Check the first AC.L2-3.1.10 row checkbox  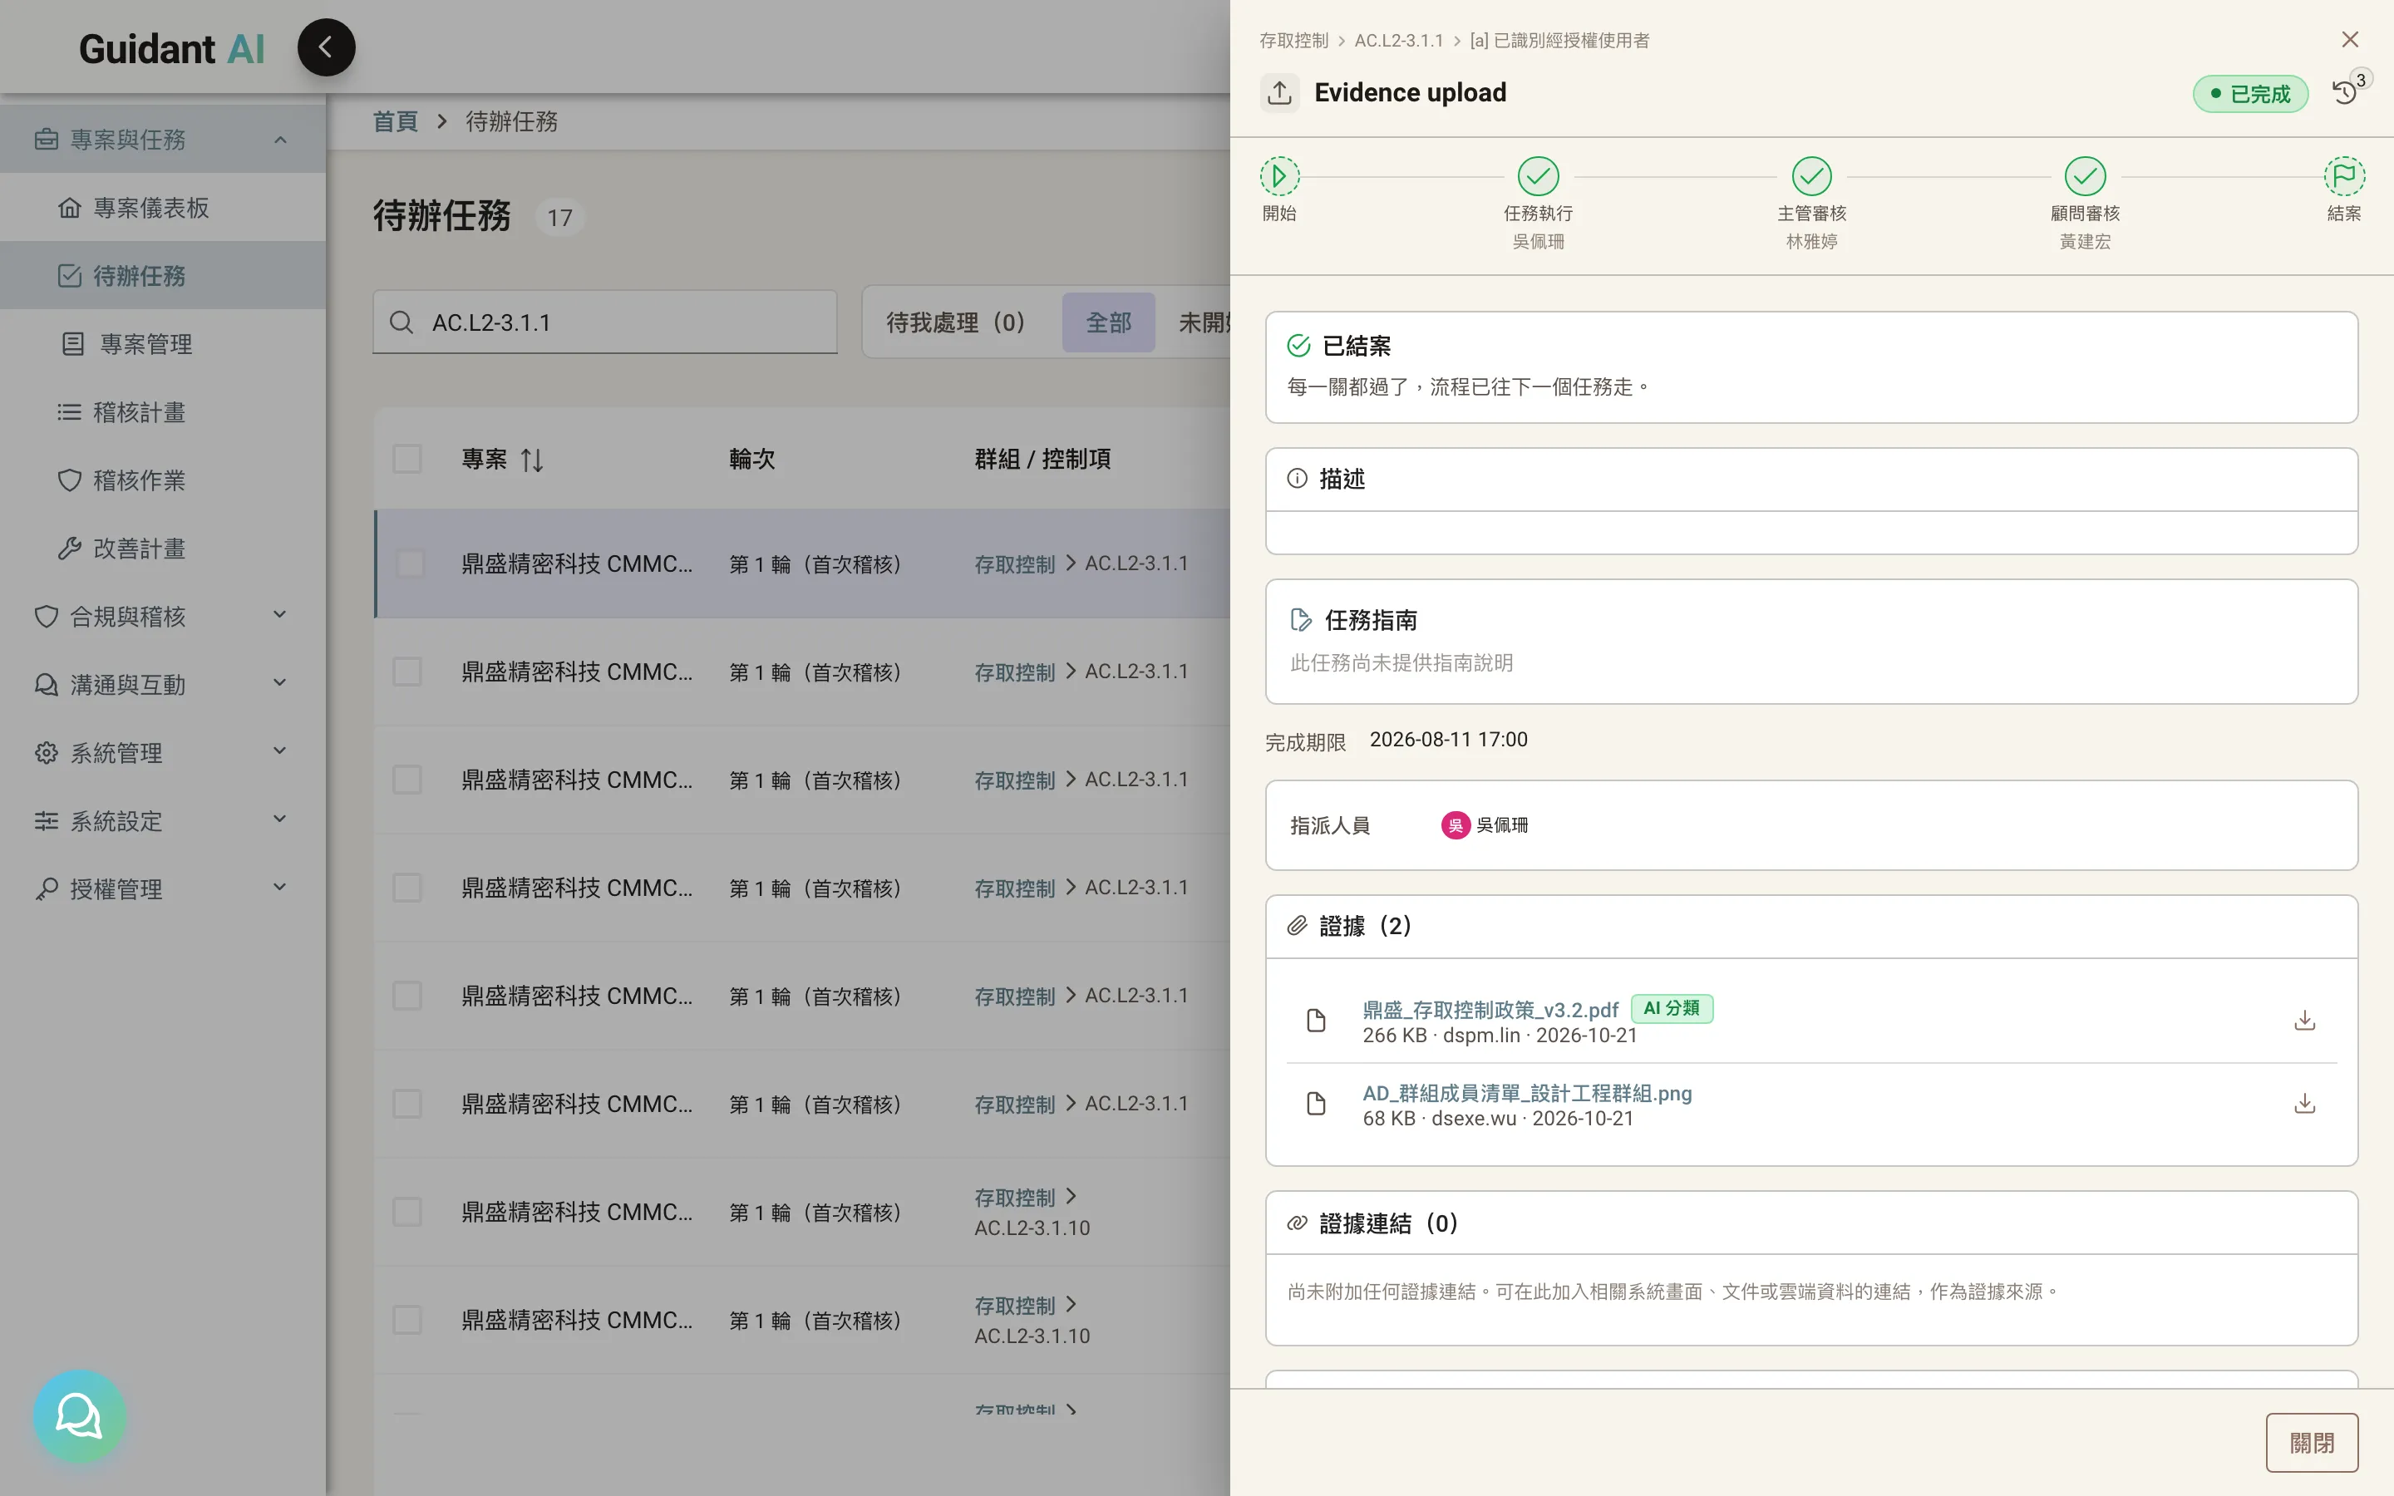406,1212
